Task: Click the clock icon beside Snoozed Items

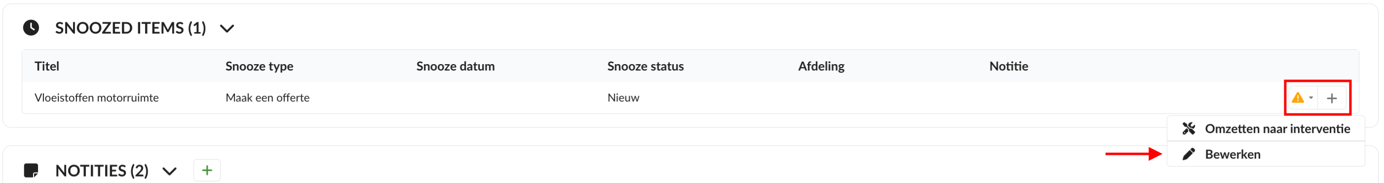Action: coord(31,28)
